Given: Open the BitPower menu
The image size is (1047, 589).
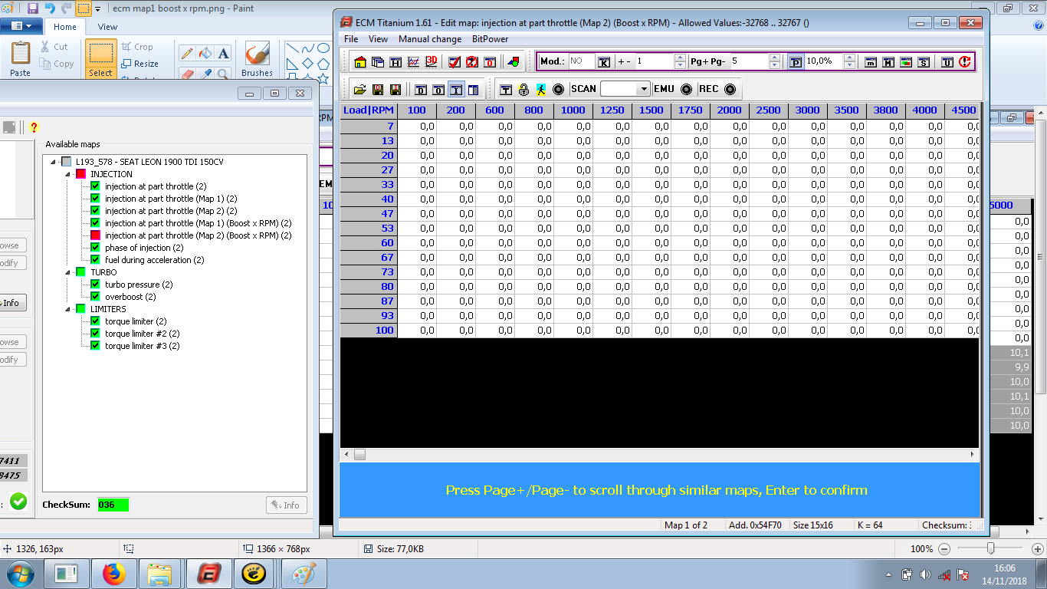Looking at the screenshot, I should pyautogui.click(x=490, y=39).
